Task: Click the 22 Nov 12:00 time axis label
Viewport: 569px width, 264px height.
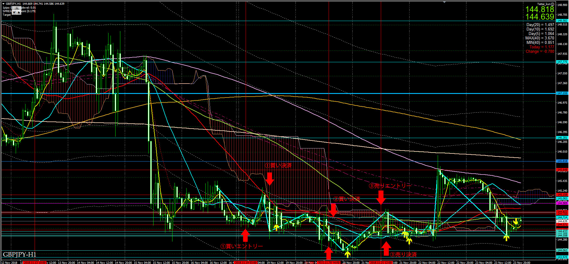Action: pyautogui.click(x=446, y=263)
